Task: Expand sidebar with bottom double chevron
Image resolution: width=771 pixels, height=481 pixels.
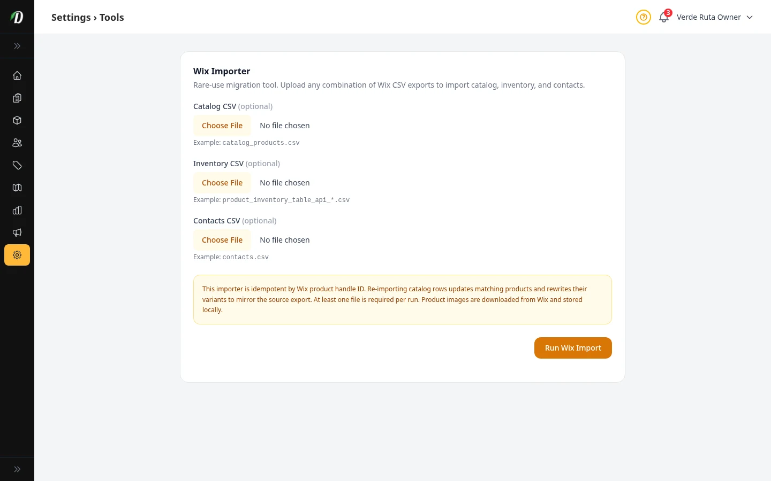Action: (x=17, y=469)
